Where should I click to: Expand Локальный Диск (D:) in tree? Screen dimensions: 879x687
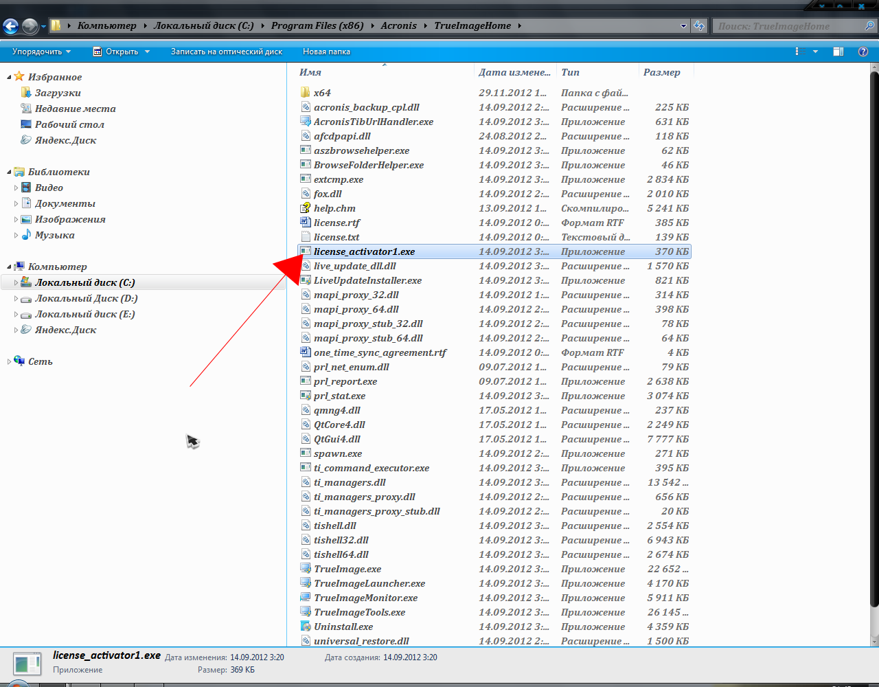tap(16, 298)
